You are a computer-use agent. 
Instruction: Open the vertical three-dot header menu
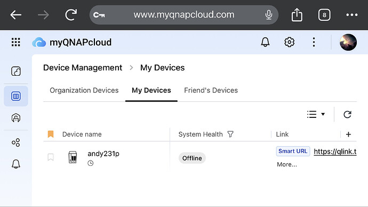pyautogui.click(x=314, y=42)
